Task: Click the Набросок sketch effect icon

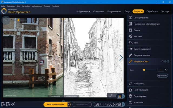Action: (x=131, y=83)
